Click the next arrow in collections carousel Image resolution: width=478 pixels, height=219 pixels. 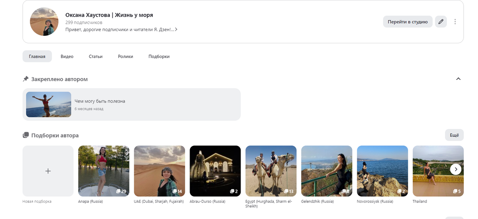[x=456, y=169]
